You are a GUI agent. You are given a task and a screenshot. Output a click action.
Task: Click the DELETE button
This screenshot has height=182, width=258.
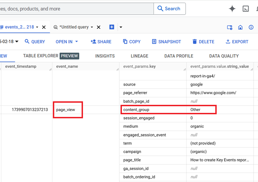203,41
